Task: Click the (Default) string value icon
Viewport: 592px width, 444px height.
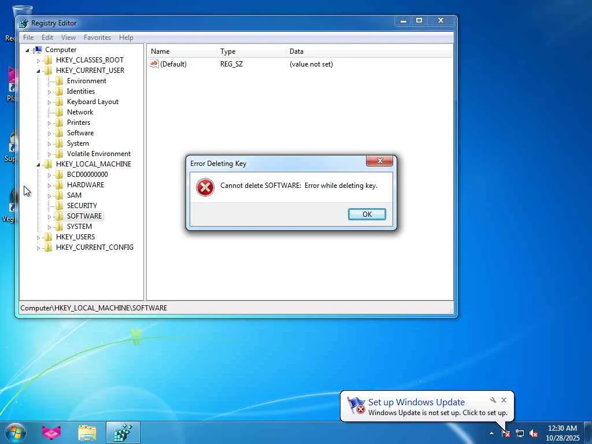Action: pos(154,64)
